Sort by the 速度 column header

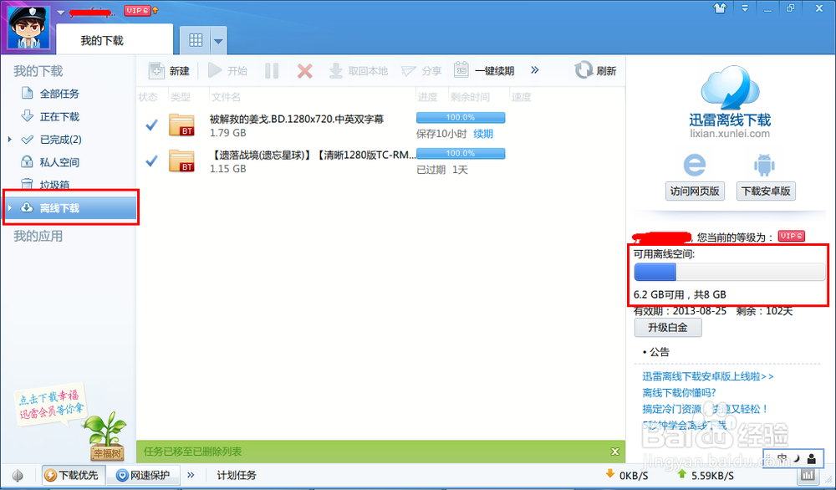point(522,97)
